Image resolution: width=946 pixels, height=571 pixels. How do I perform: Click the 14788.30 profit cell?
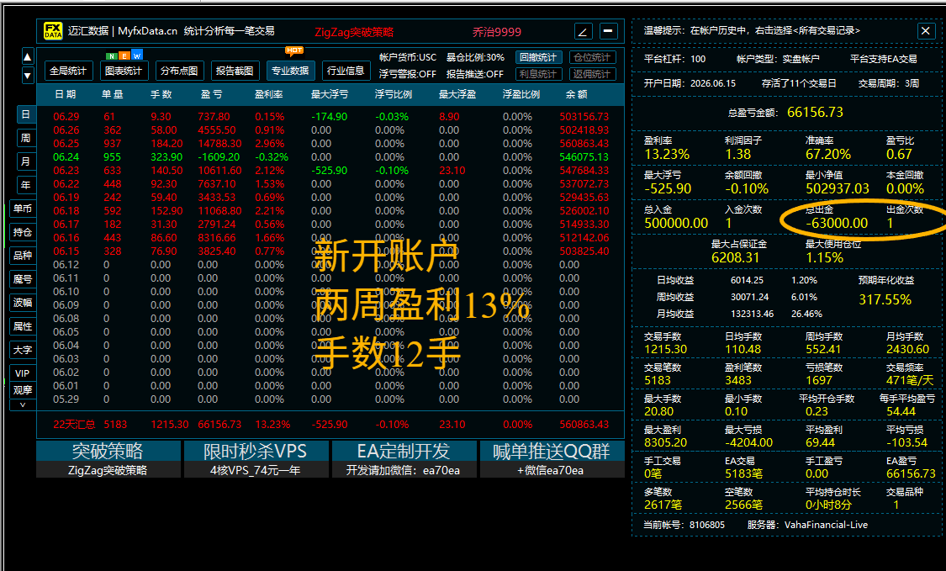click(219, 144)
